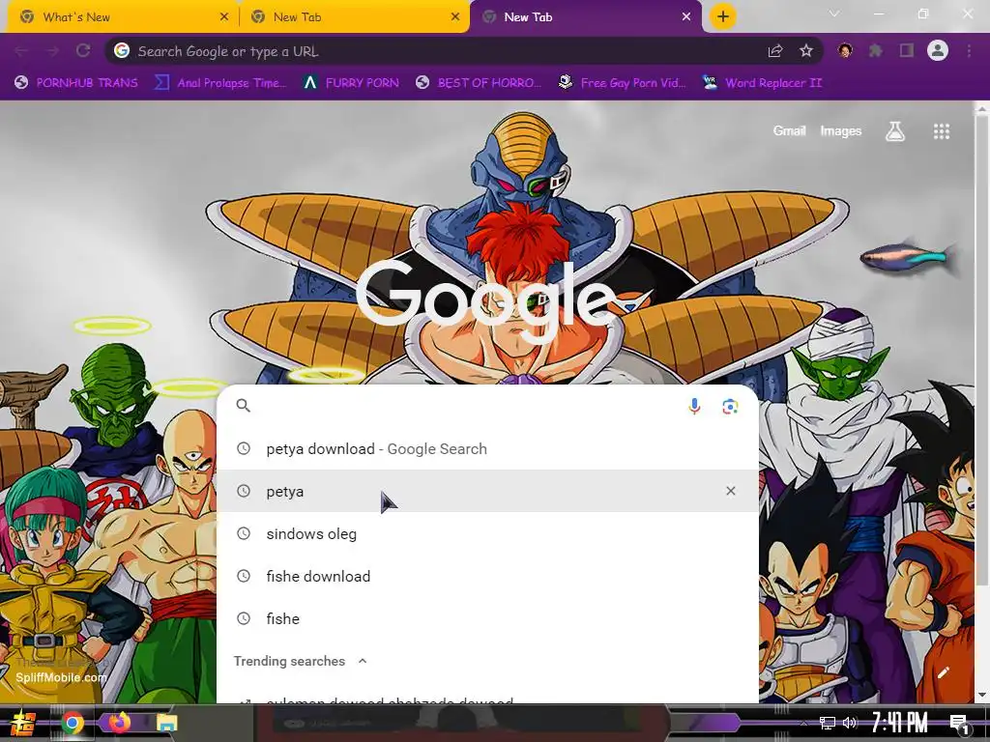Close the What's New tab
This screenshot has height=742, width=990.
[x=223, y=17]
